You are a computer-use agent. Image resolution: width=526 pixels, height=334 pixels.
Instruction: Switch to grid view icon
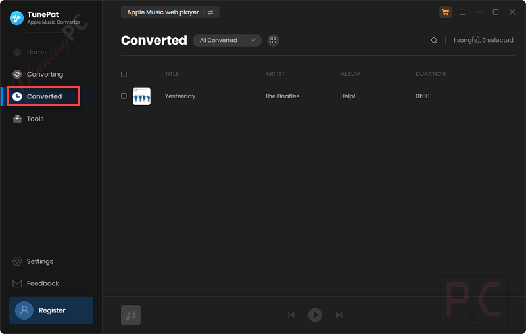point(273,40)
